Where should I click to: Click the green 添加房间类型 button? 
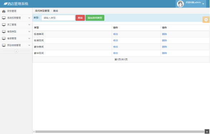coord(95,18)
